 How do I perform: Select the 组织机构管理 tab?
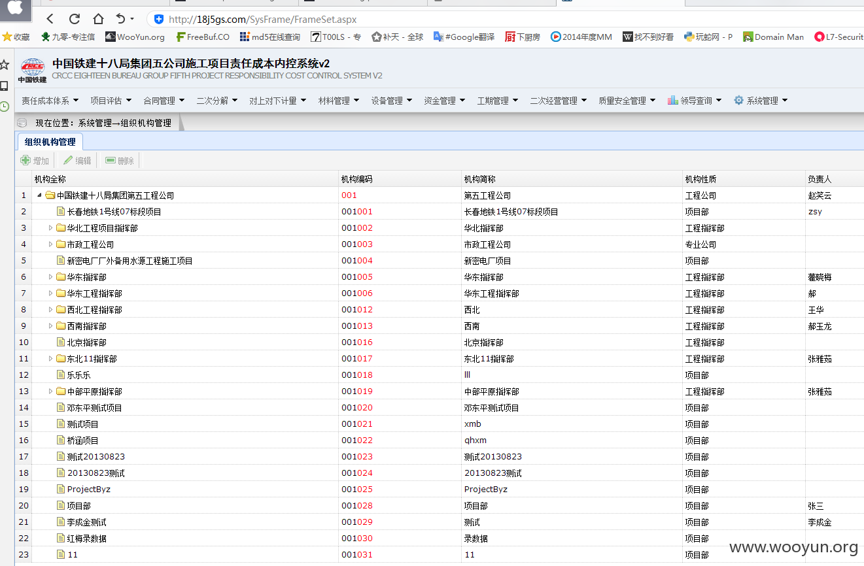[x=50, y=142]
